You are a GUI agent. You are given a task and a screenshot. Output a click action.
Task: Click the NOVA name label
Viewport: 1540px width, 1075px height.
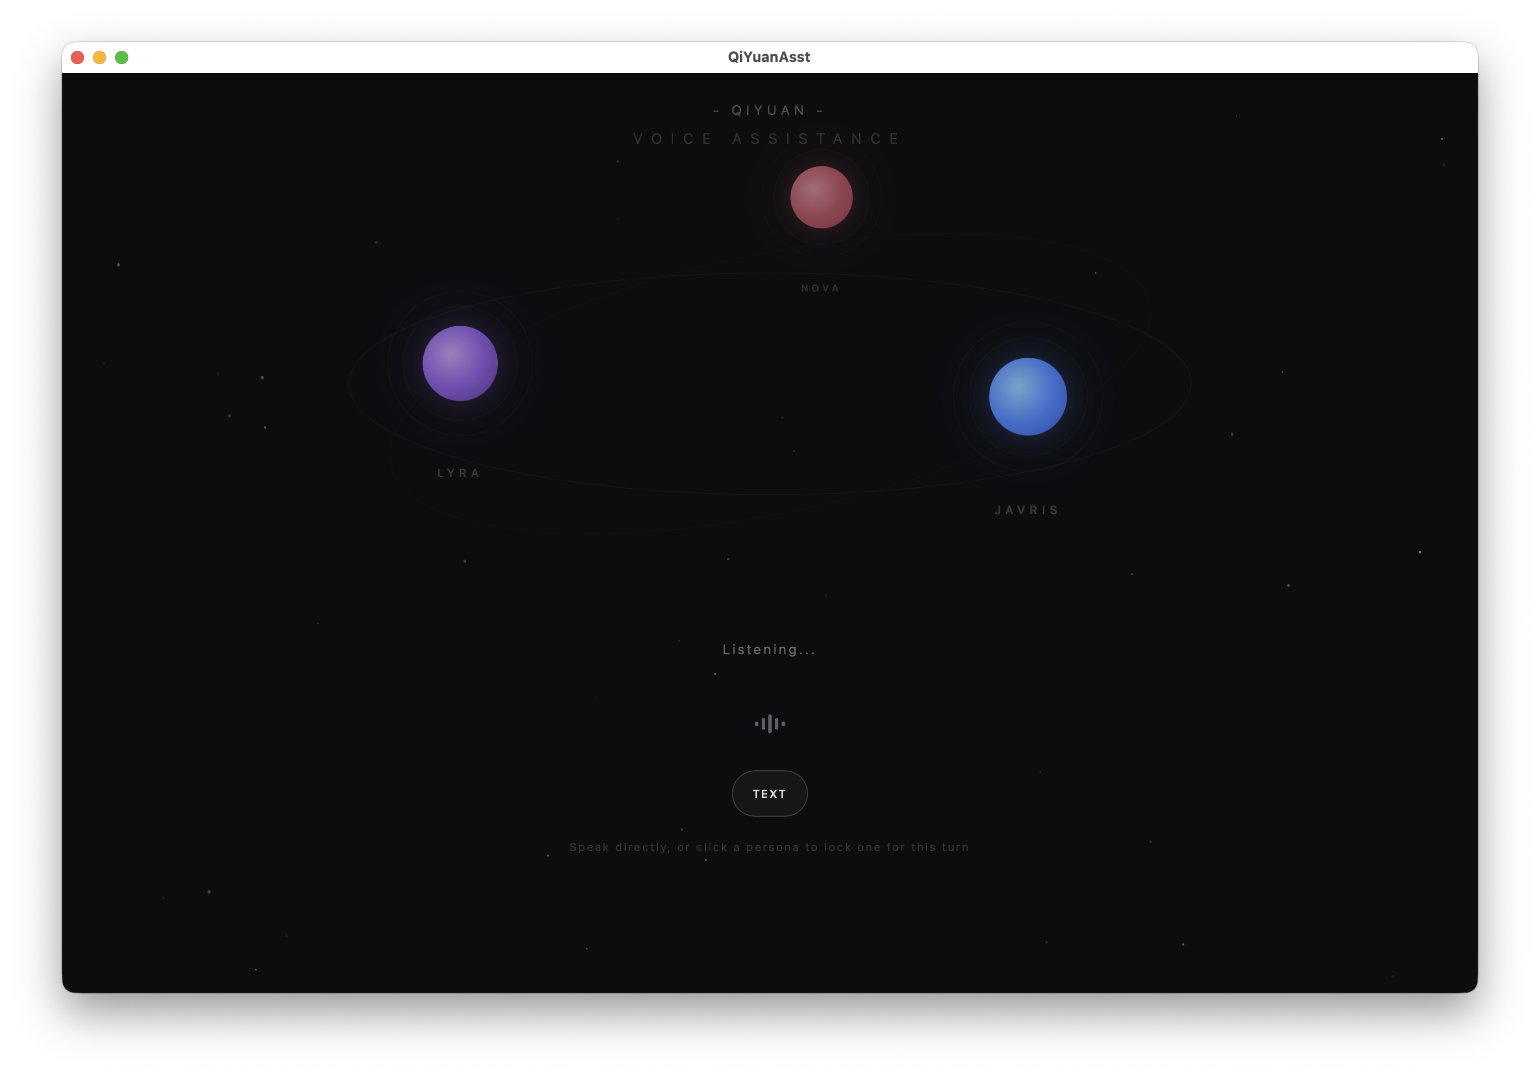[820, 288]
